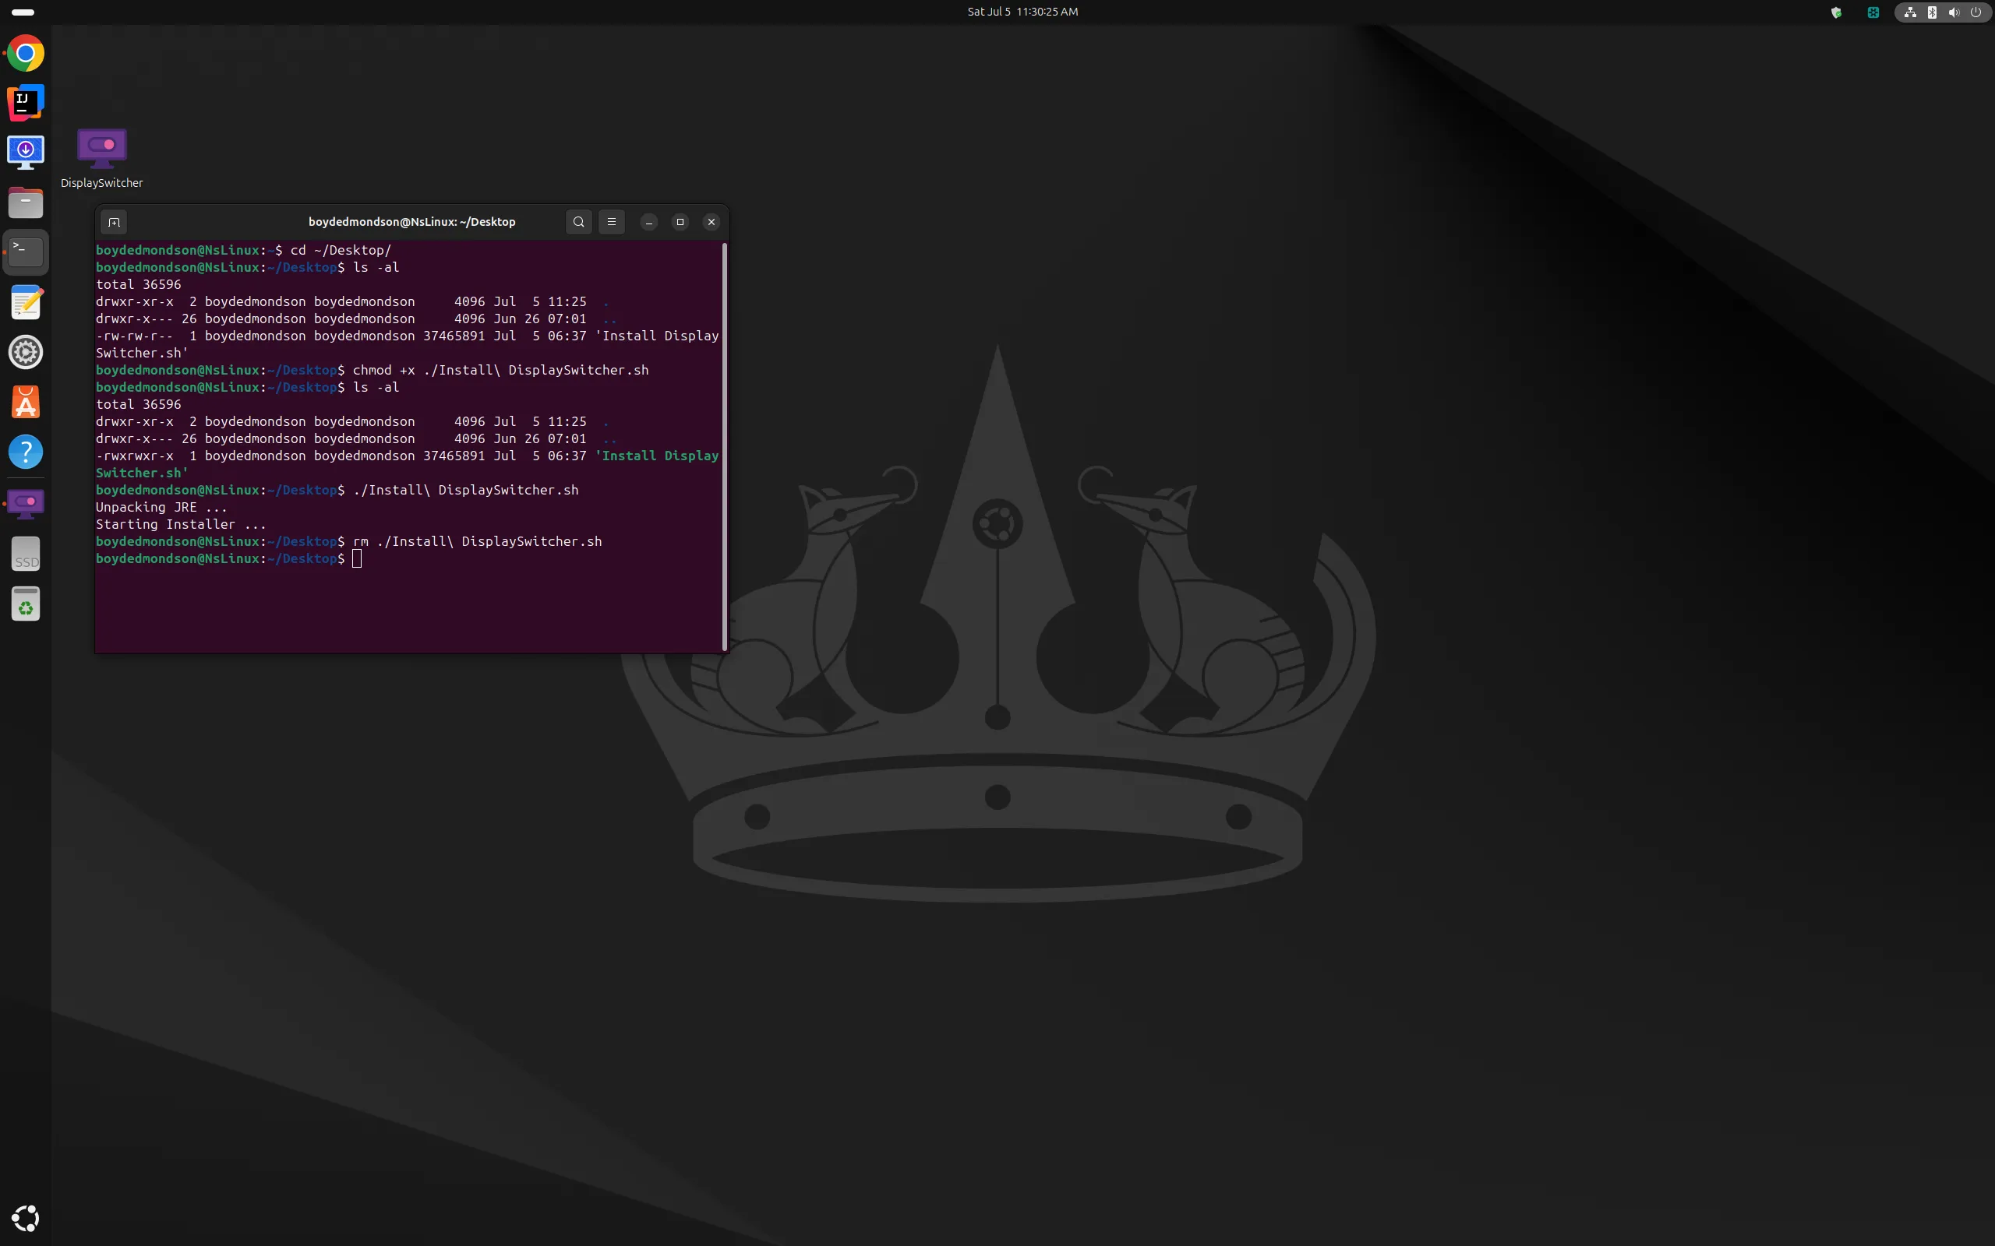Select the Terminal icon in dock
Image resolution: width=1995 pixels, height=1246 pixels.
coord(26,252)
